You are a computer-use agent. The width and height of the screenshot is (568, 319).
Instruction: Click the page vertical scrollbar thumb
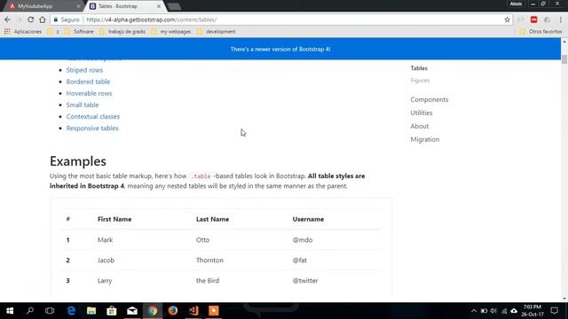pyautogui.click(x=564, y=59)
